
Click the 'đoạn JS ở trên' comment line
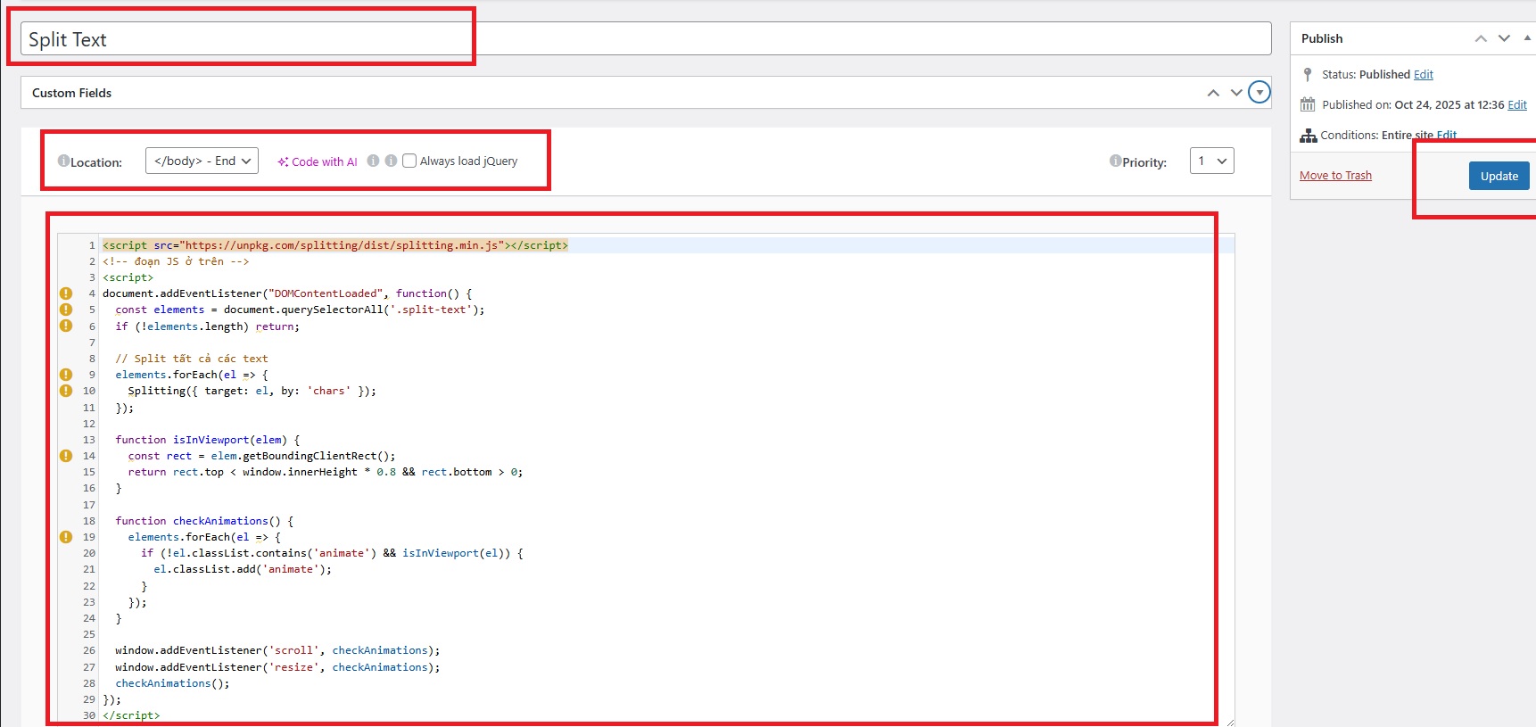(176, 261)
